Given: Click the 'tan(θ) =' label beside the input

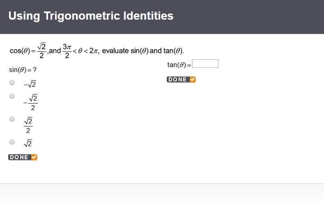Looking at the screenshot, I should point(179,65).
